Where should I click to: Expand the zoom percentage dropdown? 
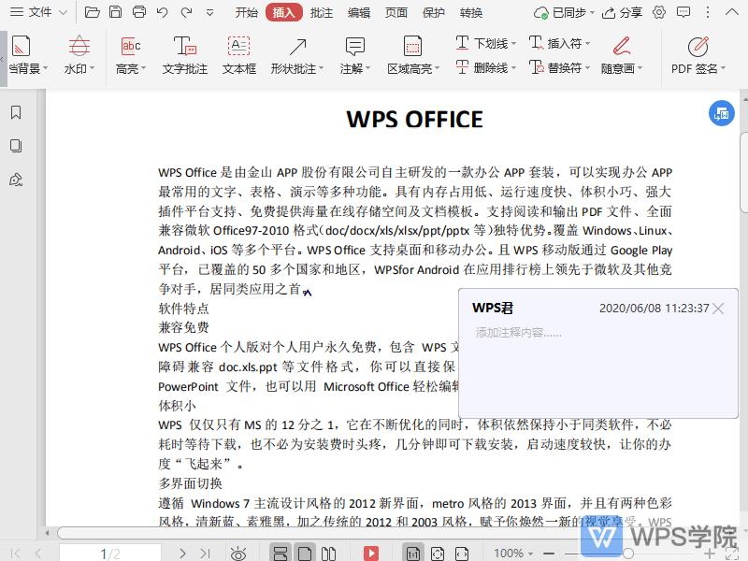coord(529,553)
